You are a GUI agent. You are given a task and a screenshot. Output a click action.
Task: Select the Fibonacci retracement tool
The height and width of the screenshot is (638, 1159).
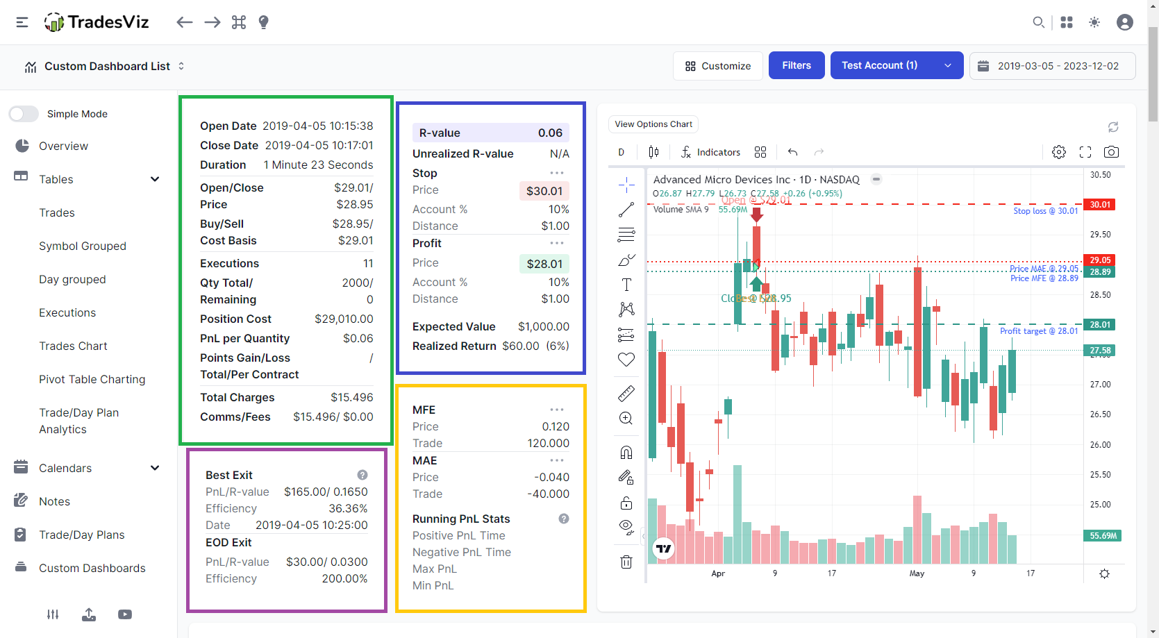[x=626, y=235]
